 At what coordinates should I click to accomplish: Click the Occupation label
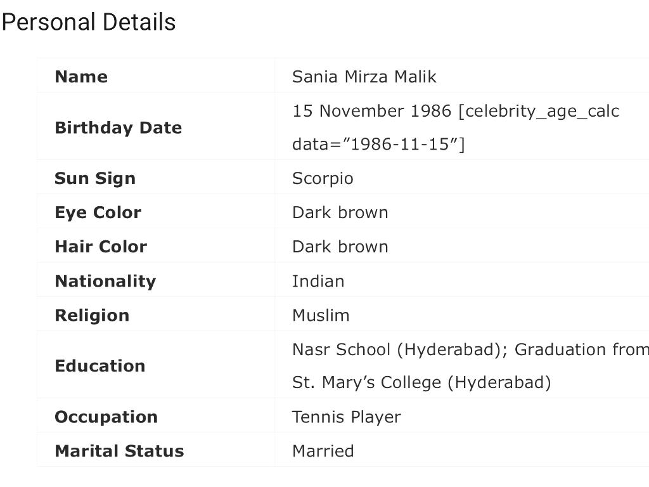tap(106, 417)
